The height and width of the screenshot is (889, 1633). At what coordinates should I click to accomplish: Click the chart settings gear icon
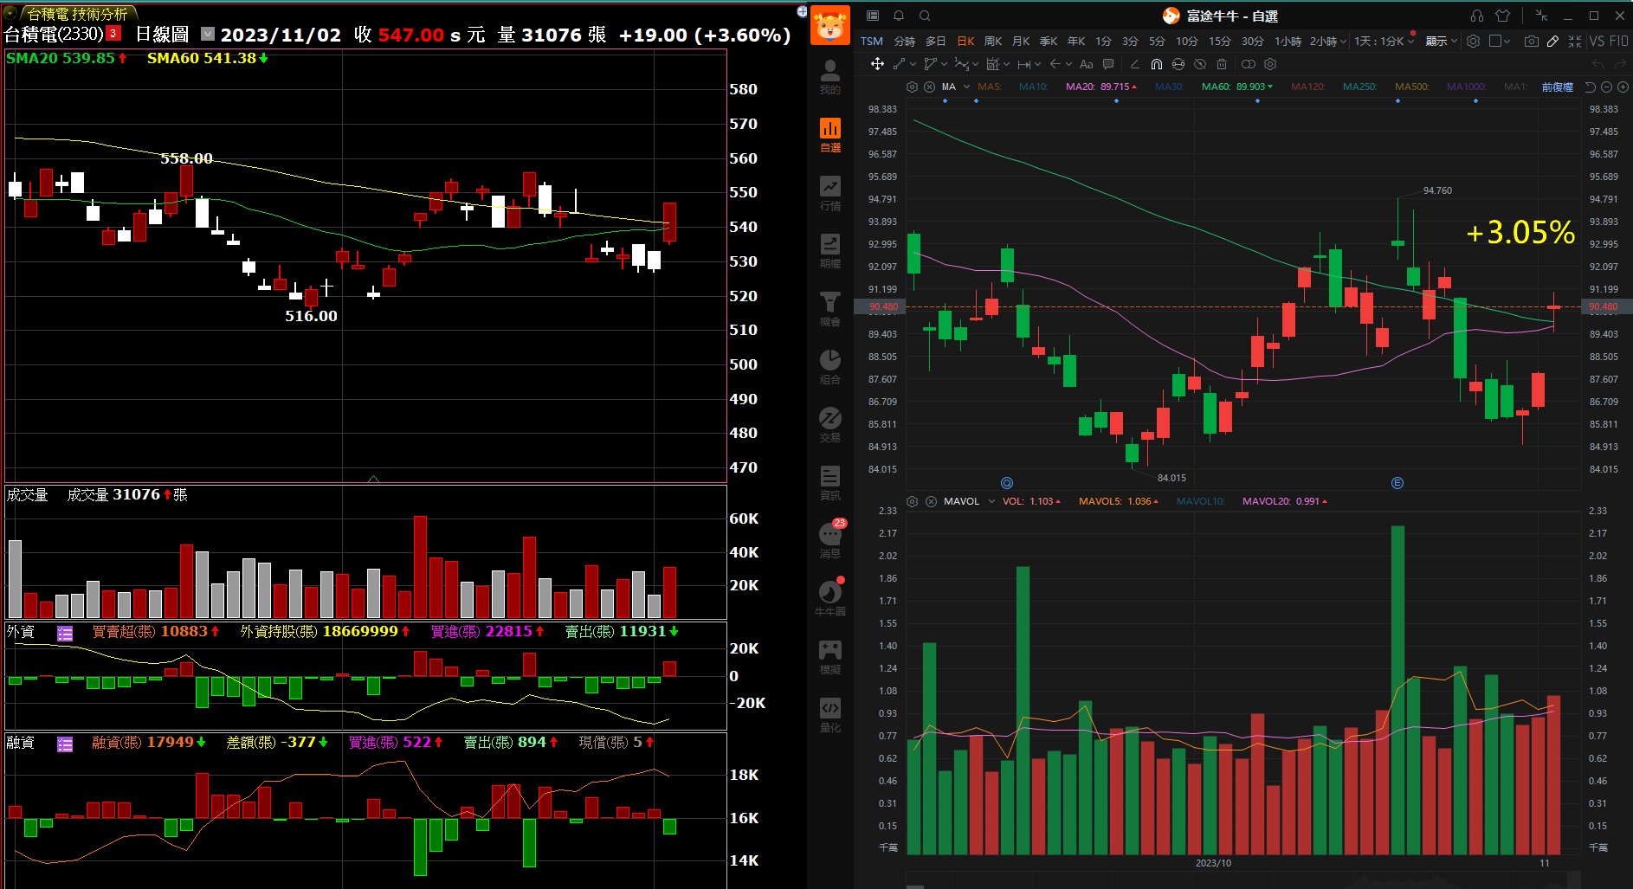coord(1473,42)
